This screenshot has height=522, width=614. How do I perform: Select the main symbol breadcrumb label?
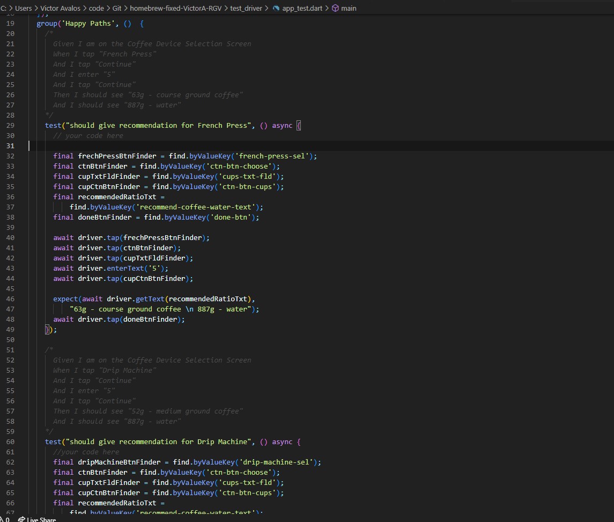[x=349, y=9]
